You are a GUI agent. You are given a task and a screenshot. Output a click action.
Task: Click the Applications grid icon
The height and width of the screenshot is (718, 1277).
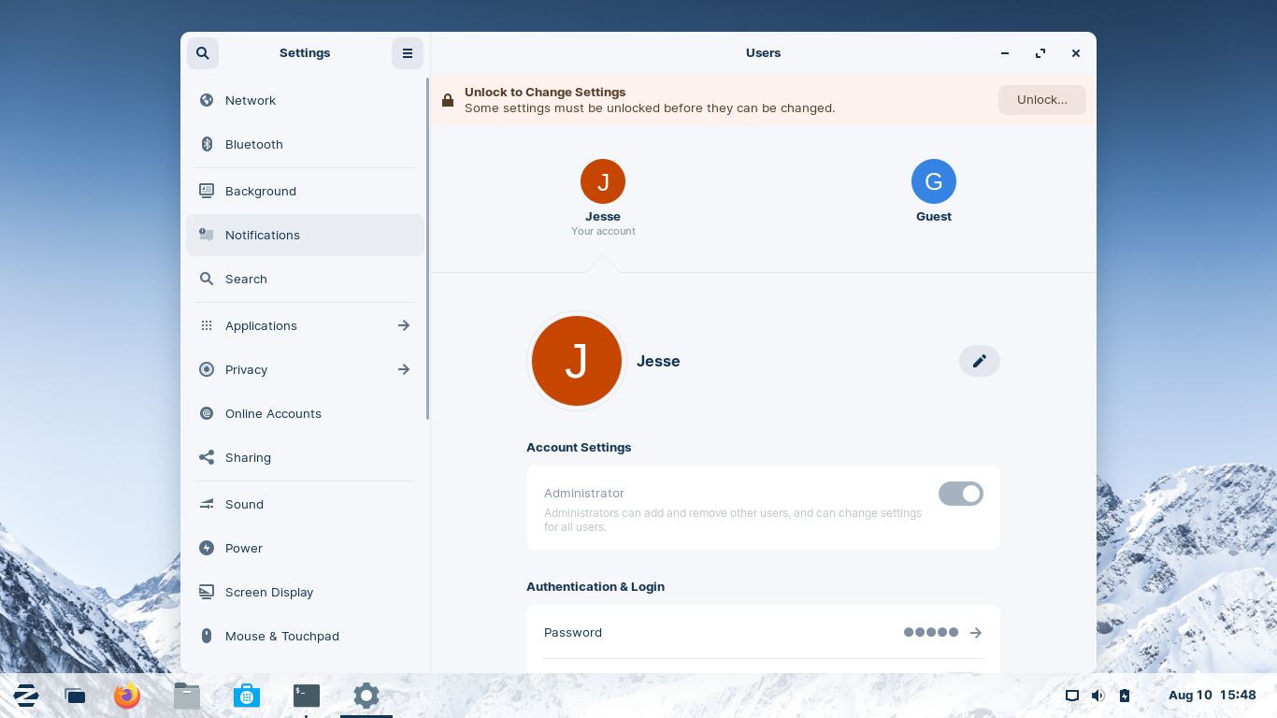coord(207,325)
